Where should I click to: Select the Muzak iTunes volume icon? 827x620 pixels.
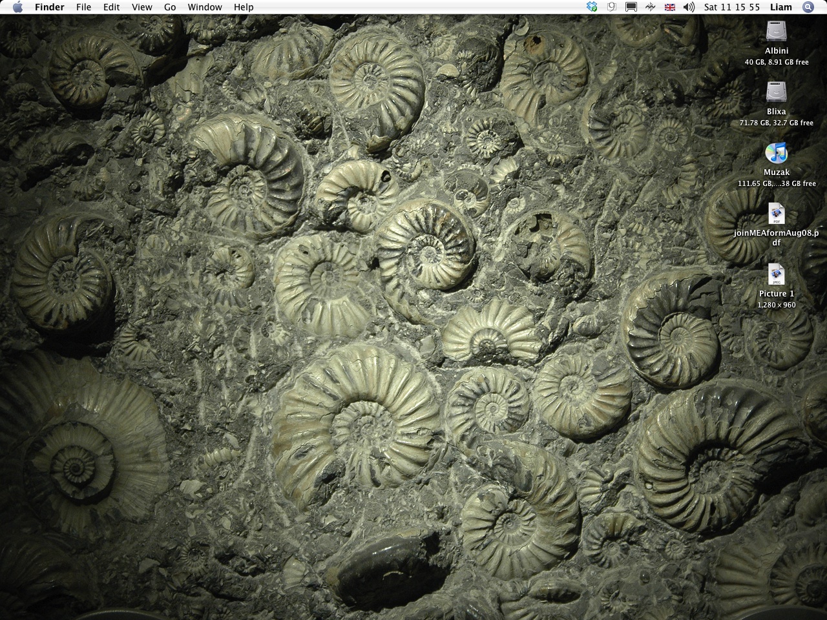[776, 153]
